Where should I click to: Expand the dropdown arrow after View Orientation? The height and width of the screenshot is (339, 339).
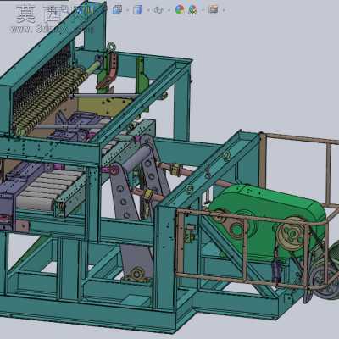[x=127, y=10]
